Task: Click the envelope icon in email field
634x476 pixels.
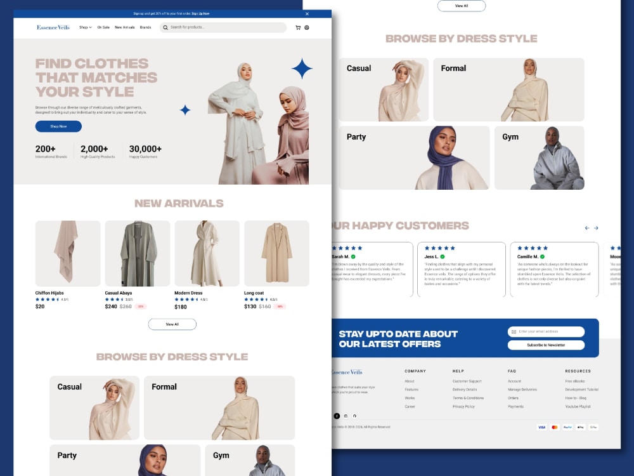Action: coord(514,332)
